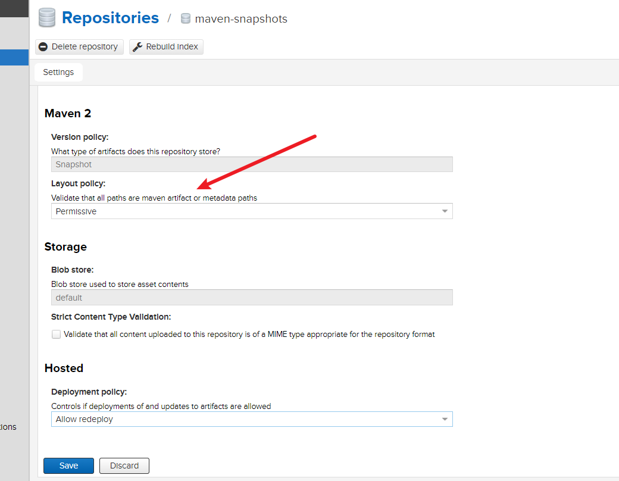Click the Snapshot version policy field
This screenshot has width=619, height=481.
point(251,164)
